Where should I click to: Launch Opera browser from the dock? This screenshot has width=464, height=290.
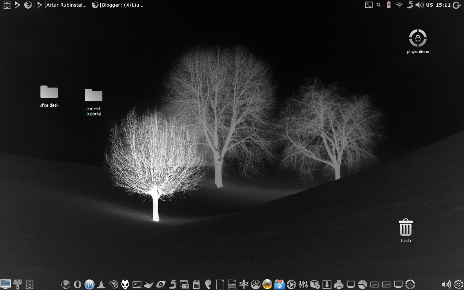77,284
